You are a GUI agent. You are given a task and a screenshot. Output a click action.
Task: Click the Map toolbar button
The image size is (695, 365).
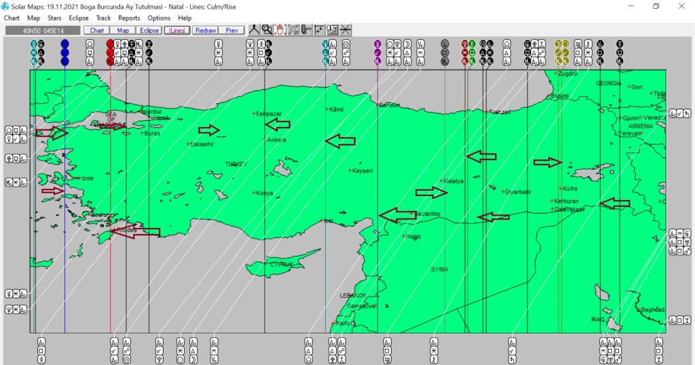123,31
